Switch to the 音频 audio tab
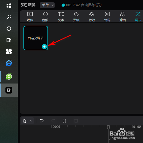 click(x=45, y=17)
